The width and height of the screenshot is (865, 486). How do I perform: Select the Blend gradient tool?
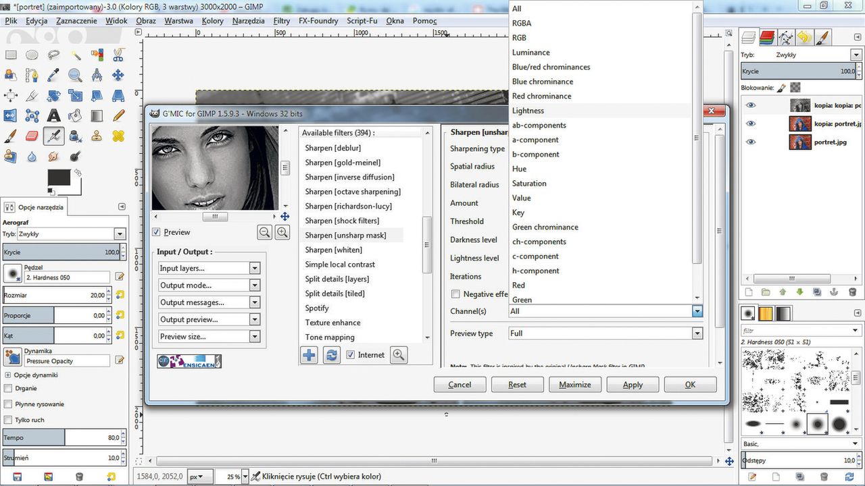click(97, 115)
